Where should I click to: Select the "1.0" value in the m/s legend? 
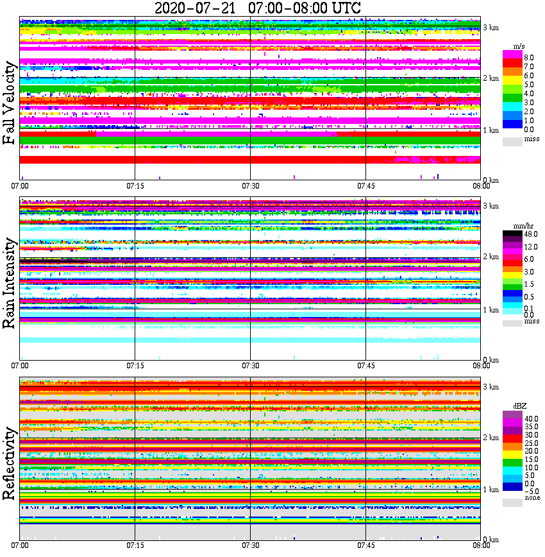[529, 121]
